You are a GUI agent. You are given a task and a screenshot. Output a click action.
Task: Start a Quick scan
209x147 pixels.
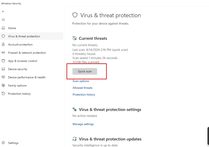coord(85,71)
